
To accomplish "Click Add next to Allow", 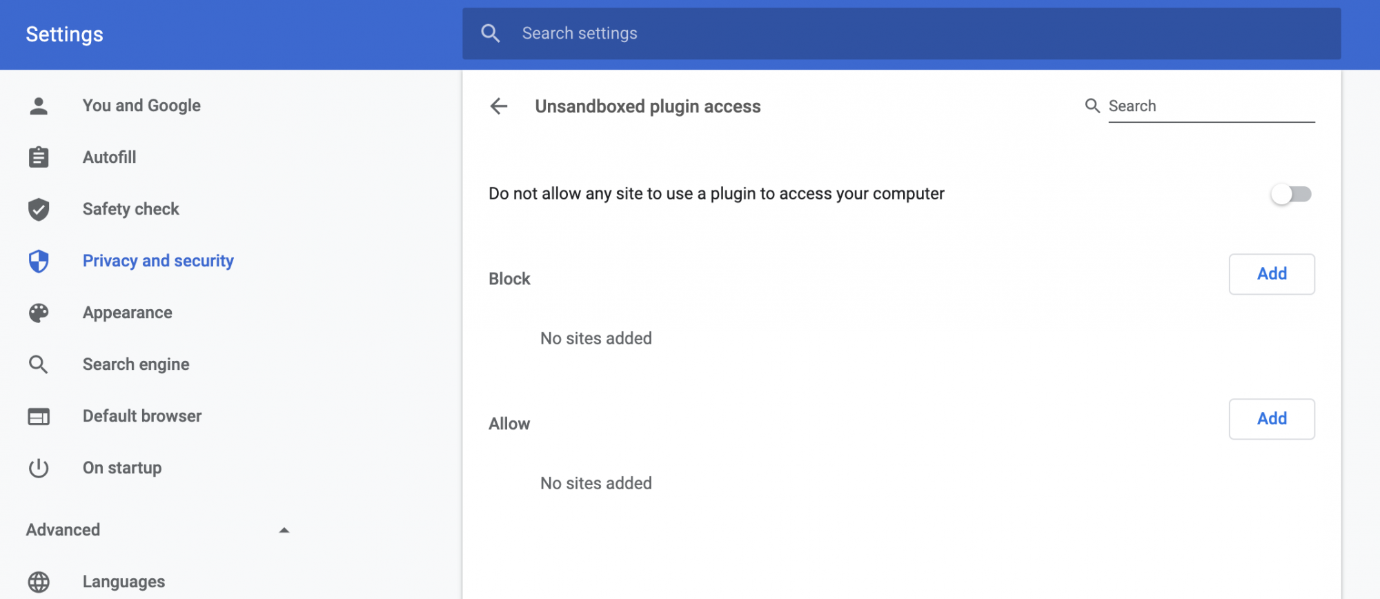I will (1271, 419).
